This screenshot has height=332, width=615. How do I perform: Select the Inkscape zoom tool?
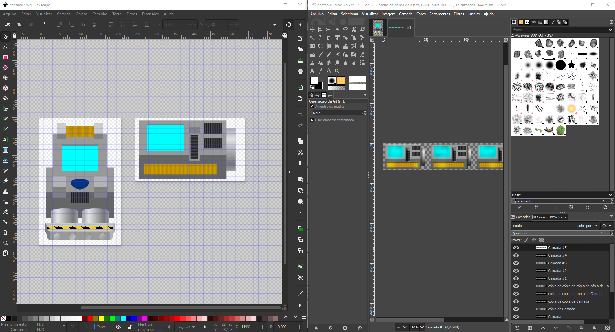point(5,243)
